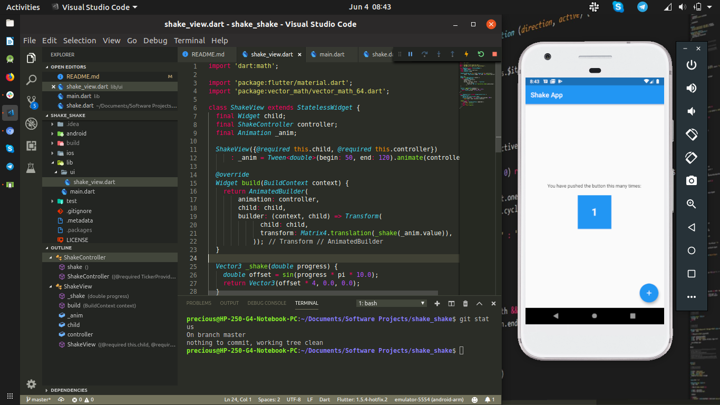This screenshot has width=720, height=405.
Task: Click Step Out in debug toolbar
Action: pos(452,54)
